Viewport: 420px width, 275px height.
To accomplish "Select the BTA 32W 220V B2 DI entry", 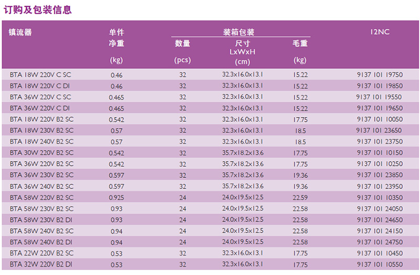I will 41,265.
